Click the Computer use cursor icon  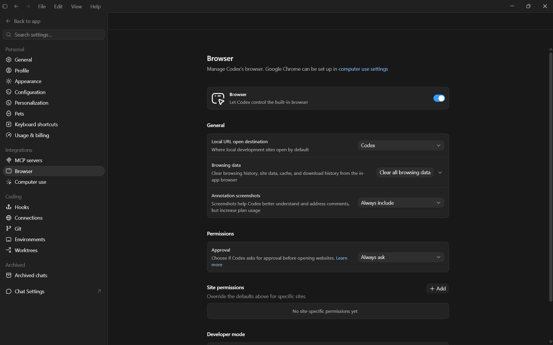pos(9,182)
